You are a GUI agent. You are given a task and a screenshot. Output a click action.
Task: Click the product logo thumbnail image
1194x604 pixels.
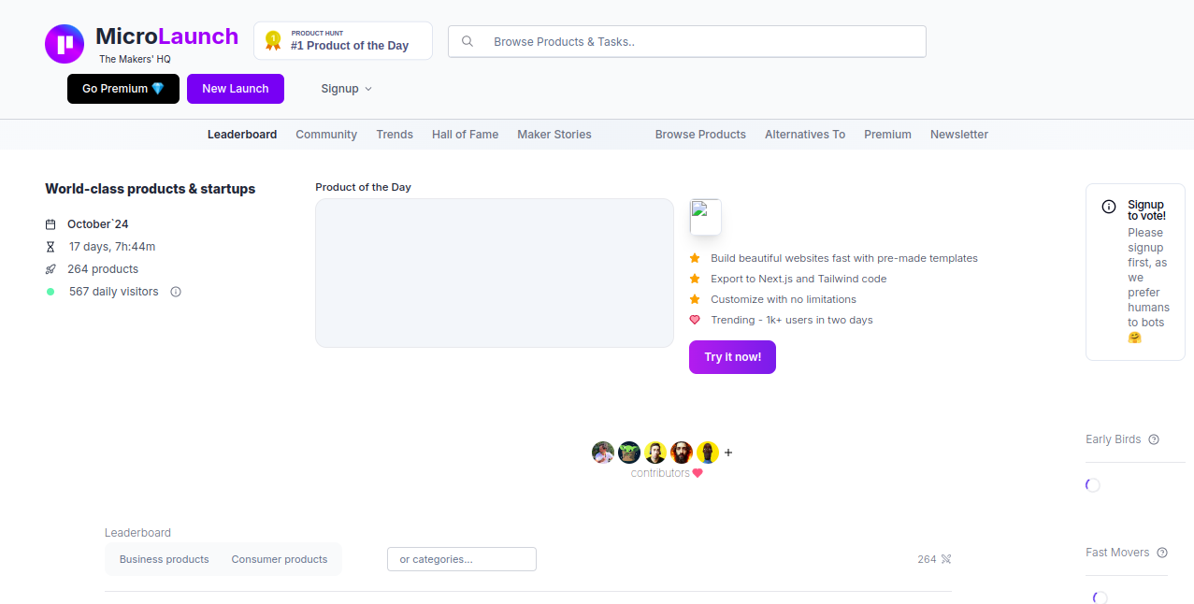point(705,217)
